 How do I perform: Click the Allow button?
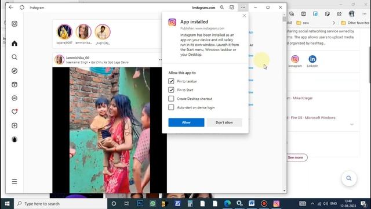(x=186, y=122)
